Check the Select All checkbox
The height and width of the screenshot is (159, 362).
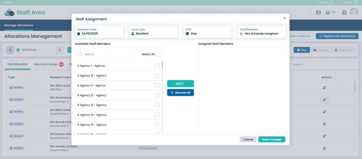(x=158, y=54)
